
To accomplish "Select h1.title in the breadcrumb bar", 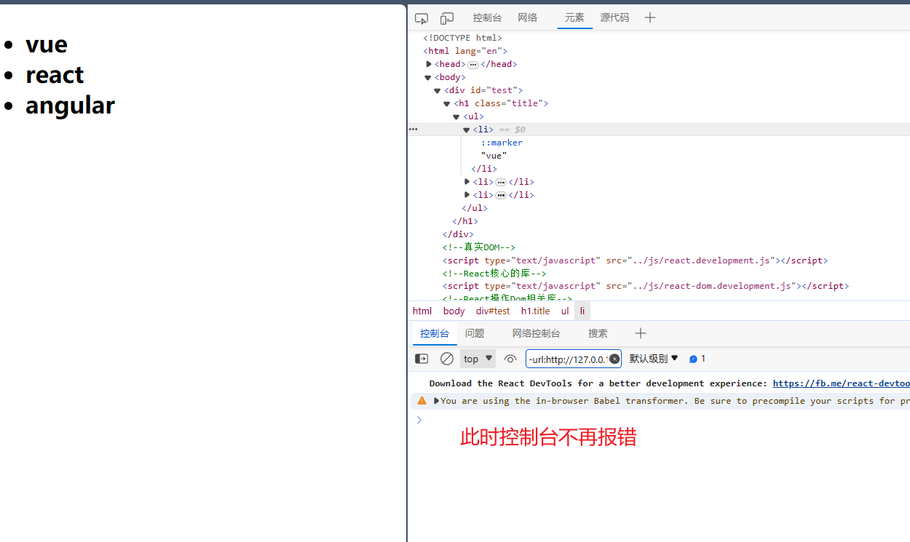I will tap(535, 311).
